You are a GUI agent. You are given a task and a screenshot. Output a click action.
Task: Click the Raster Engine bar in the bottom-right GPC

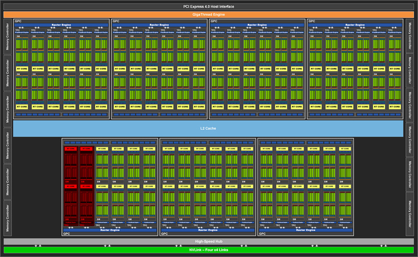click(306, 230)
